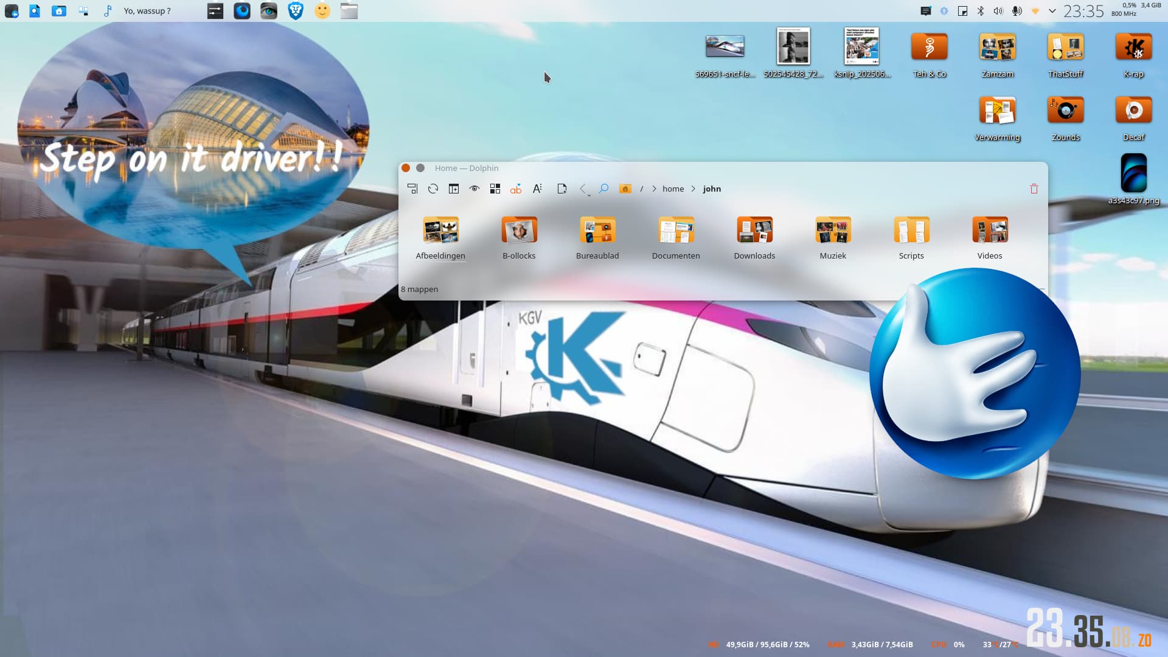The width and height of the screenshot is (1168, 657).
Task: Click the yellow smiley face icon in panel
Action: 322,11
